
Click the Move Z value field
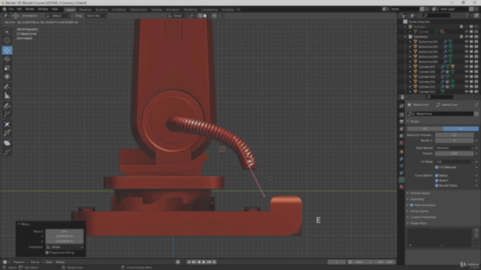(65, 241)
